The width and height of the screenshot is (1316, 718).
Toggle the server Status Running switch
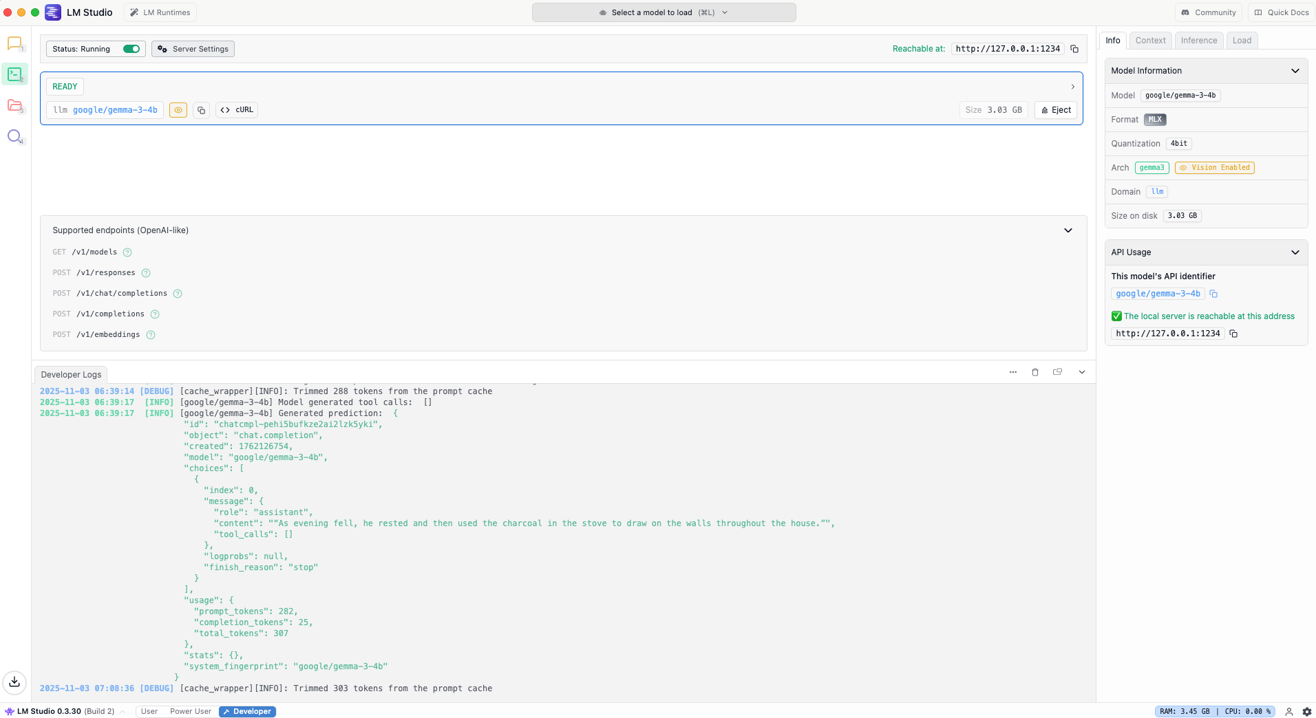point(131,49)
